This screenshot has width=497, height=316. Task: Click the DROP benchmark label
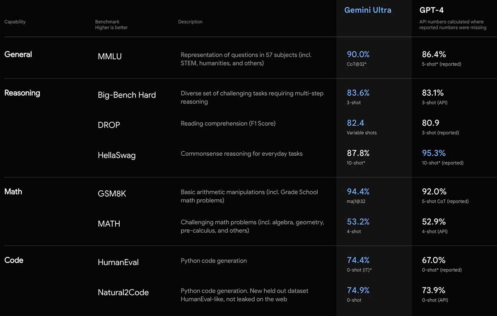point(109,125)
